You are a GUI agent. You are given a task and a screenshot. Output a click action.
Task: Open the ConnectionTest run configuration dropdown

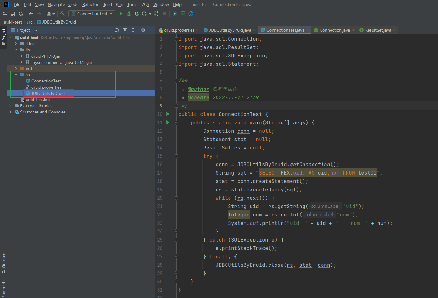(x=92, y=14)
